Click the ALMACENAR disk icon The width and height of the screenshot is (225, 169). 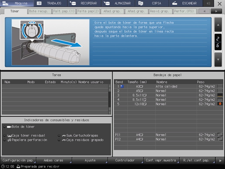tap(107, 3)
